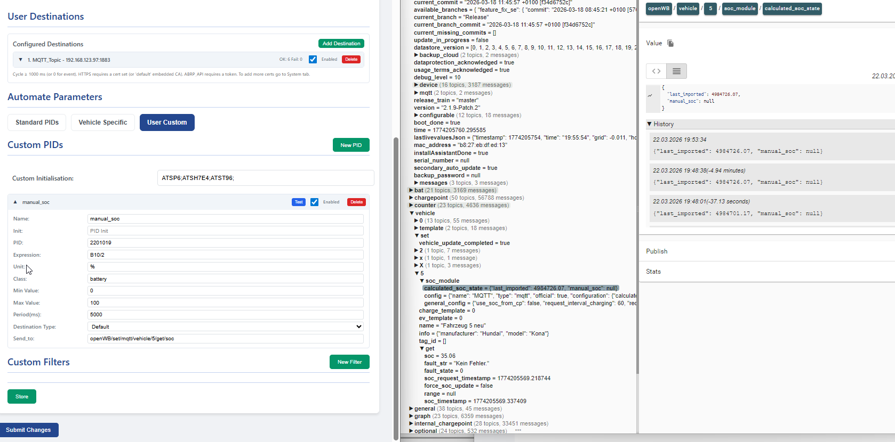Open chart icon beside JSON value

tap(650, 96)
